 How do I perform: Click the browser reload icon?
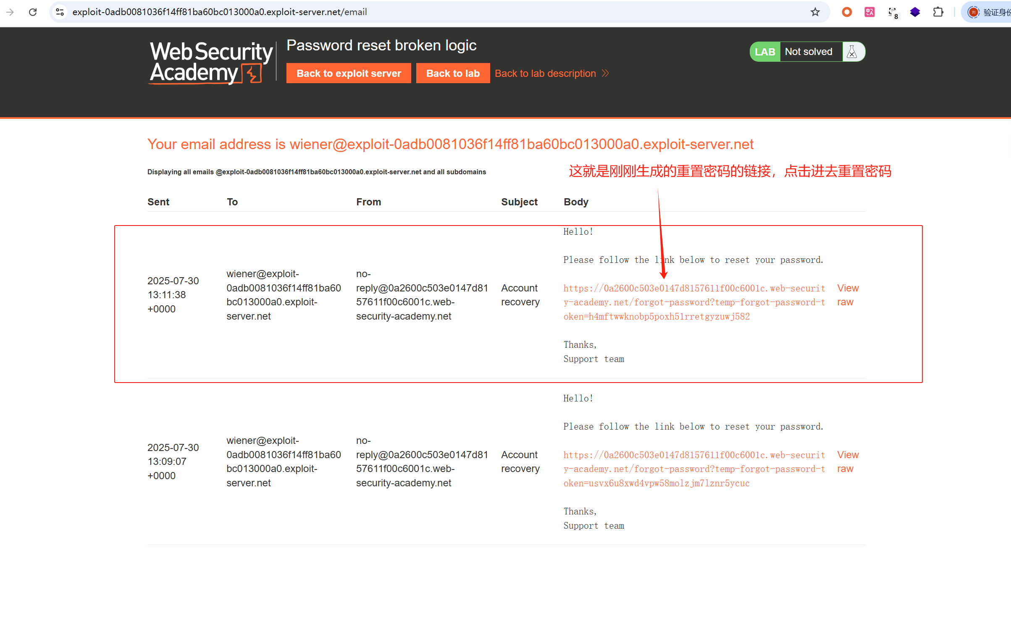(x=33, y=12)
